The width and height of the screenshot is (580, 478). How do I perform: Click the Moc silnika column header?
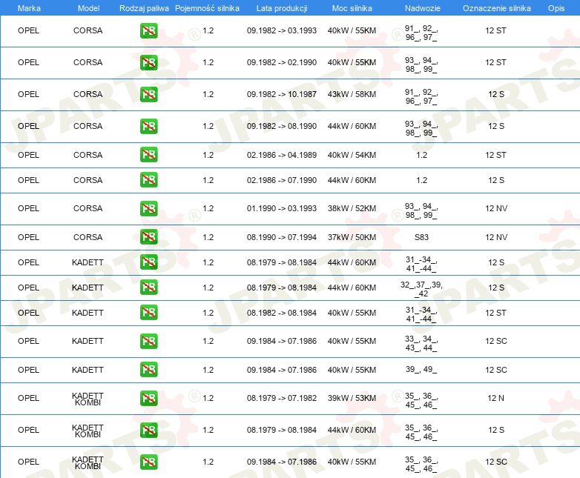click(352, 8)
